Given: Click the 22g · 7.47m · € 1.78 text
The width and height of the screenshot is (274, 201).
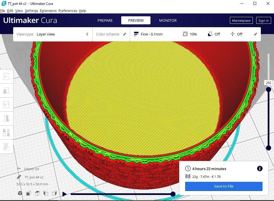Looking at the screenshot, I should [206, 177].
